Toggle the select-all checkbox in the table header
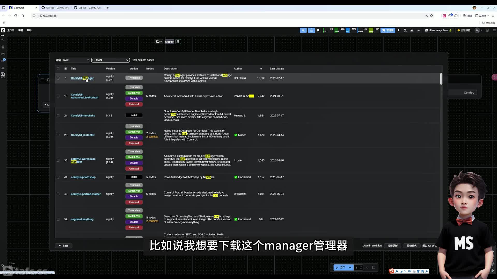The height and width of the screenshot is (279, 497). 58,69
